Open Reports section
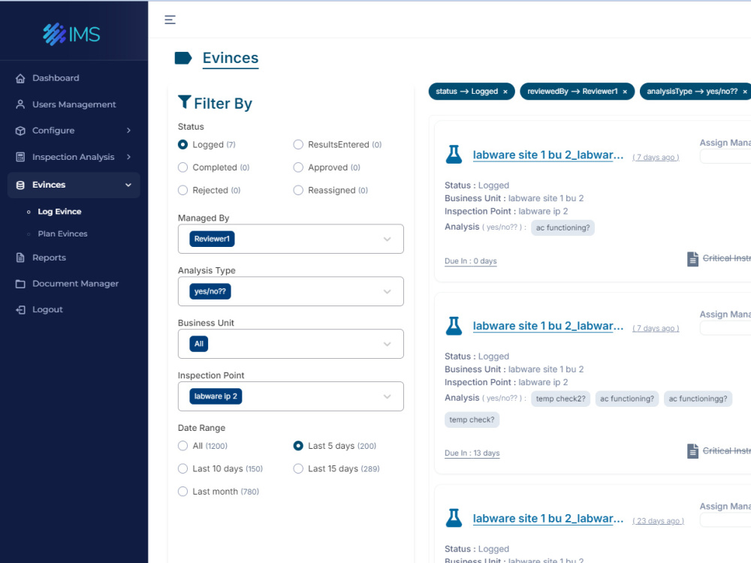This screenshot has width=751, height=563. [x=49, y=257]
